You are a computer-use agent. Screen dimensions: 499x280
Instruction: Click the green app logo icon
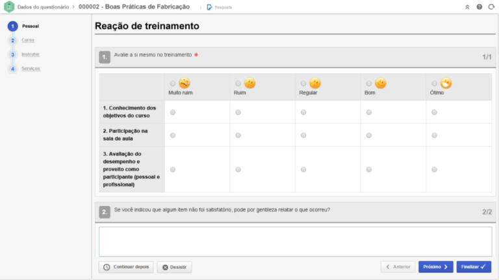click(8, 6)
